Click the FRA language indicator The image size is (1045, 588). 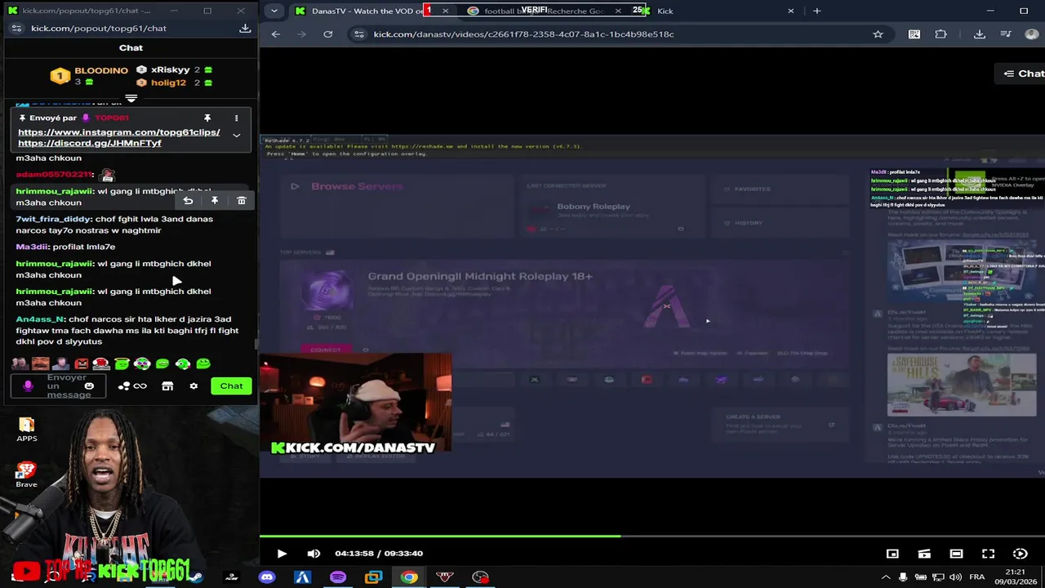pyautogui.click(x=976, y=577)
